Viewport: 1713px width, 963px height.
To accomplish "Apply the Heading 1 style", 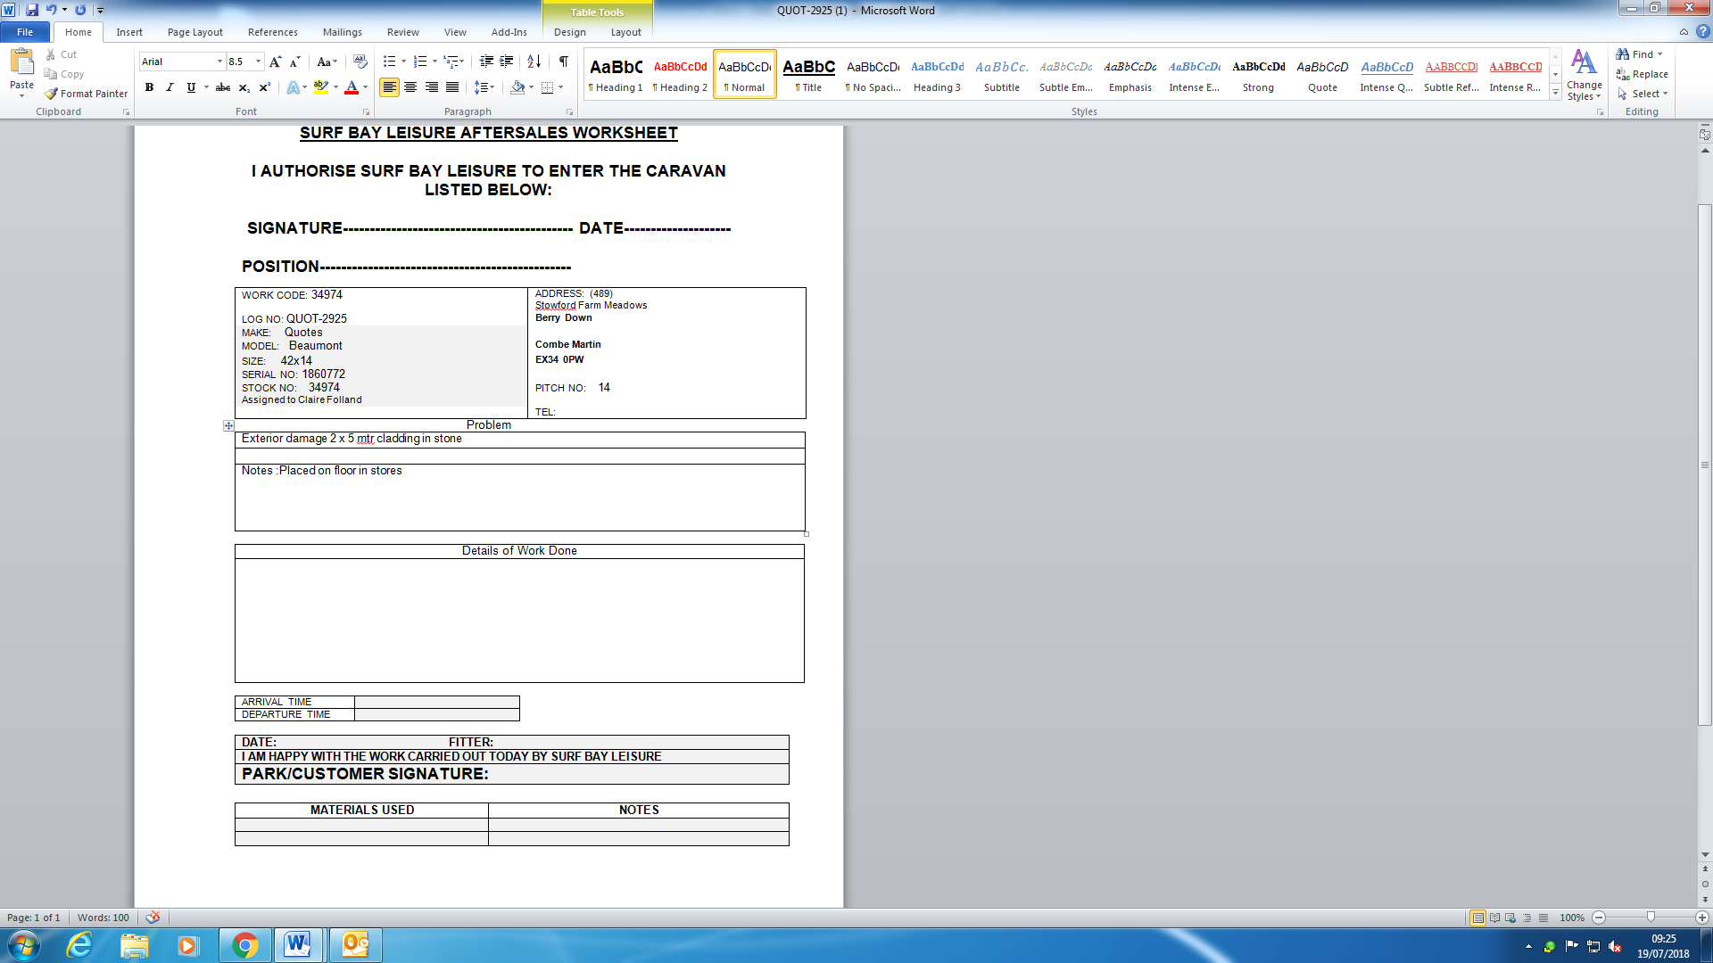I will point(616,74).
